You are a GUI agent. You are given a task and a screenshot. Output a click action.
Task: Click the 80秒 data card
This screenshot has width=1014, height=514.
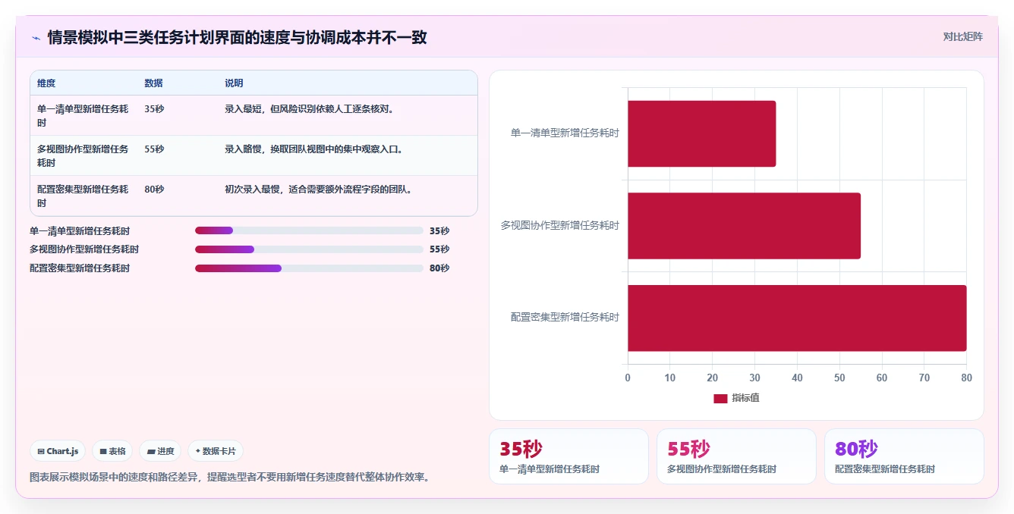tap(904, 456)
